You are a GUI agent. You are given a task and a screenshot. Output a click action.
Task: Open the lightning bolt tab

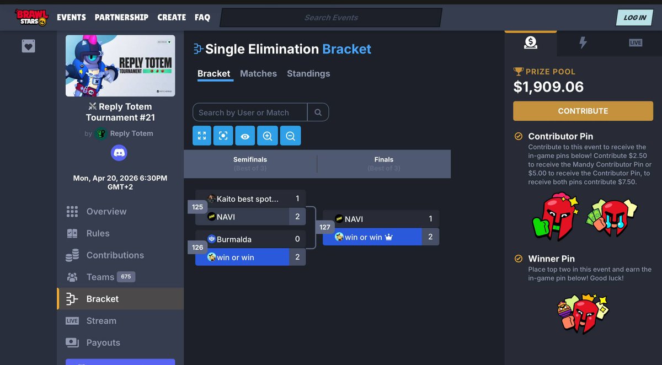pyautogui.click(x=583, y=43)
